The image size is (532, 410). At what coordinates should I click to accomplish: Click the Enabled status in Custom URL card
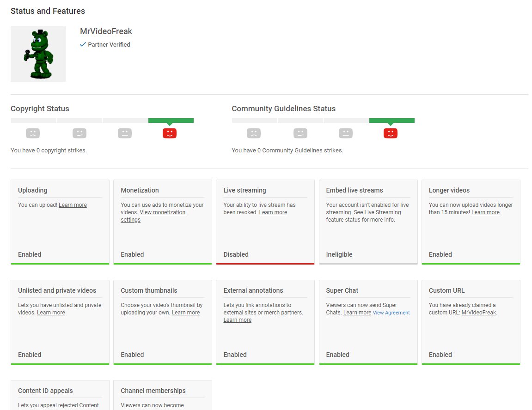coord(440,355)
